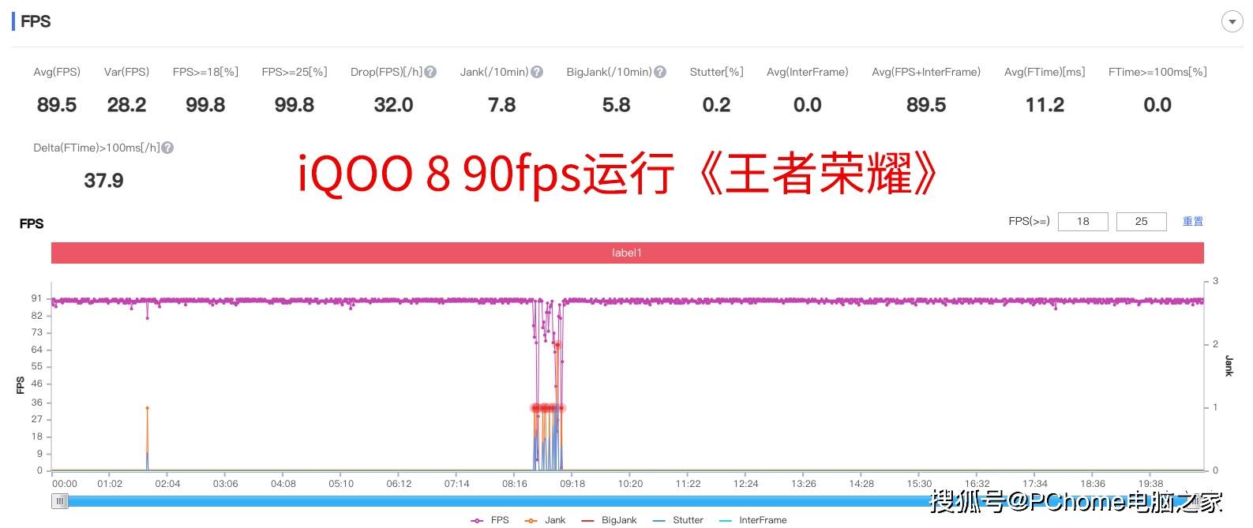Click the Avg(FTime)[ms] value 11.2

pyautogui.click(x=1045, y=105)
